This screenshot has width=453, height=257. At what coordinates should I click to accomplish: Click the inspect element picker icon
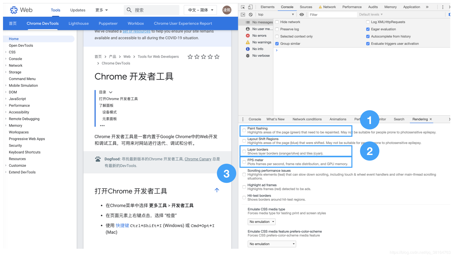243,7
